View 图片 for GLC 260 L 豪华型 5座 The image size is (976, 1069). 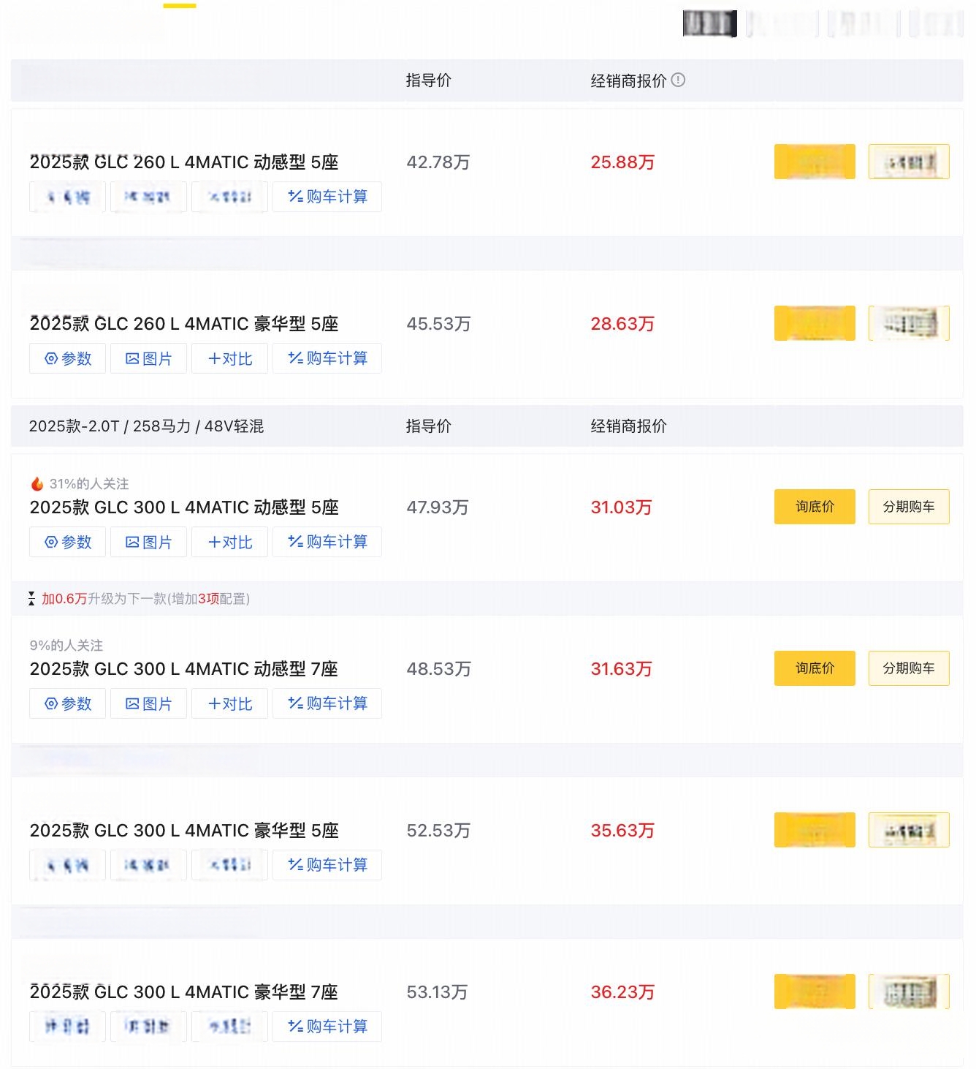[149, 358]
